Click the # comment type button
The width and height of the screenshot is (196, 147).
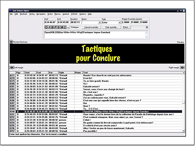(49, 27)
